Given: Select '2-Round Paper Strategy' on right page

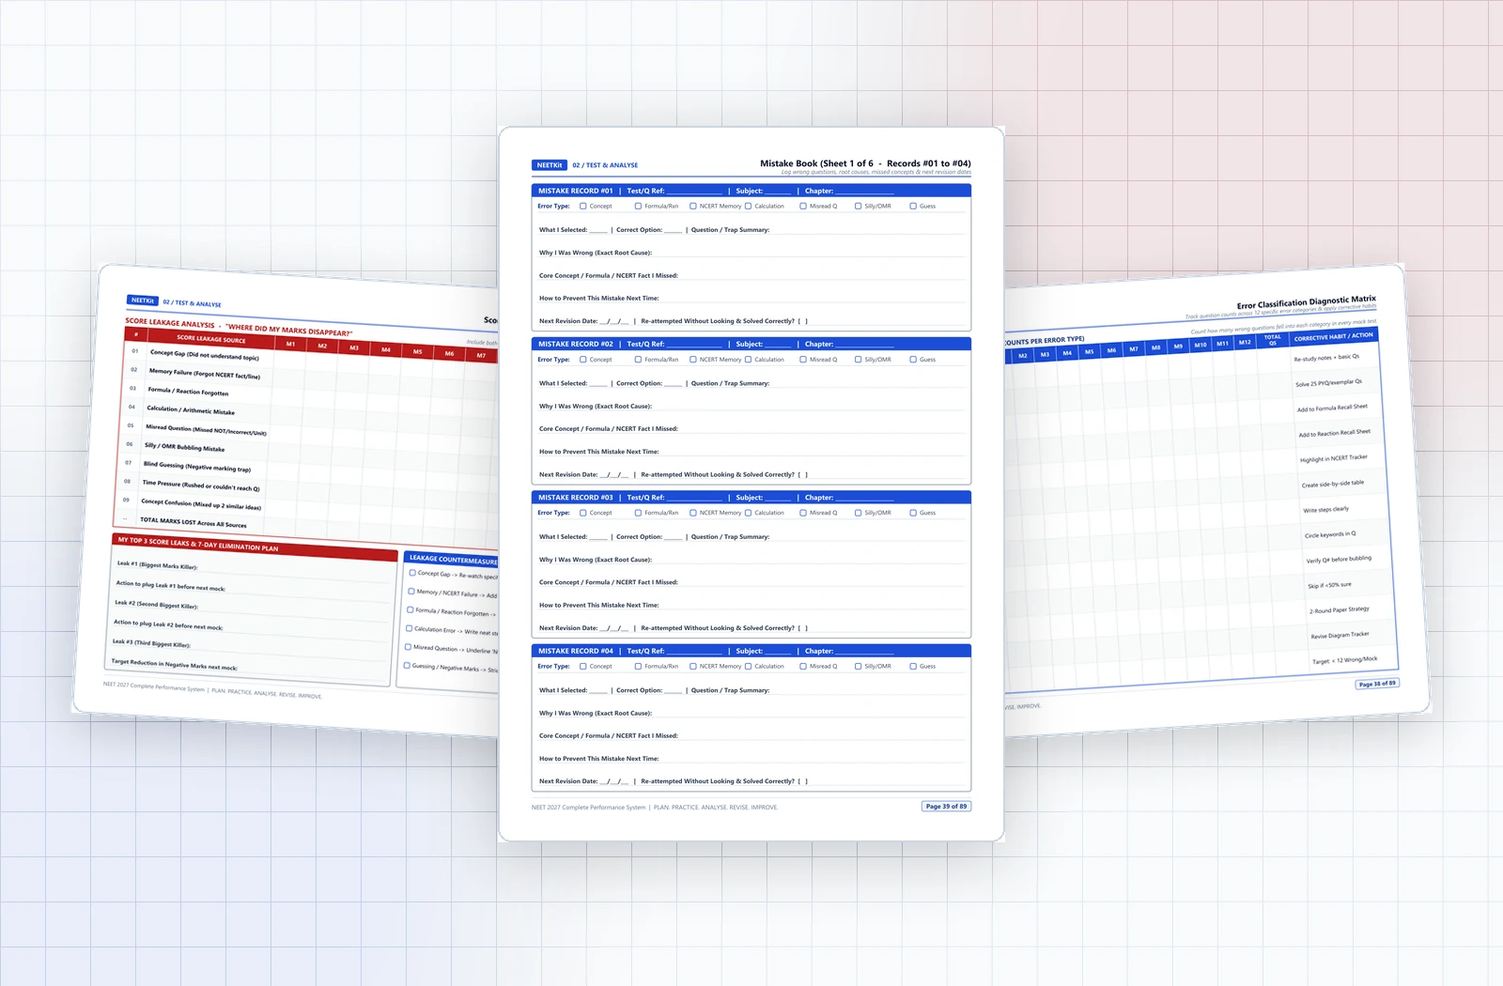Looking at the screenshot, I should tap(1339, 610).
